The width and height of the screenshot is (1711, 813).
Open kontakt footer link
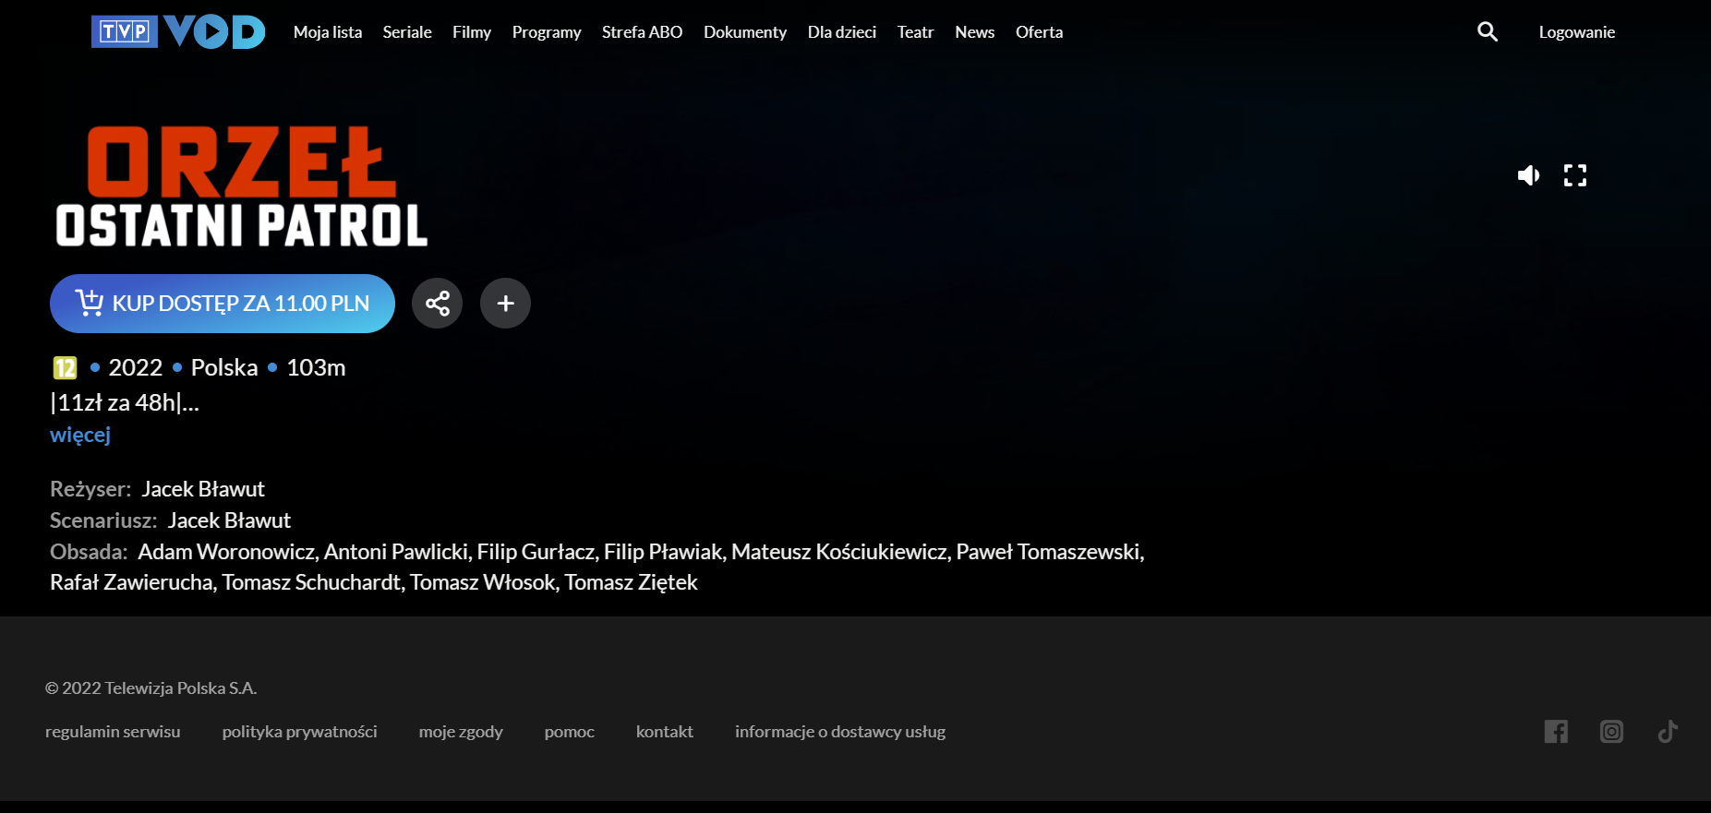click(665, 732)
